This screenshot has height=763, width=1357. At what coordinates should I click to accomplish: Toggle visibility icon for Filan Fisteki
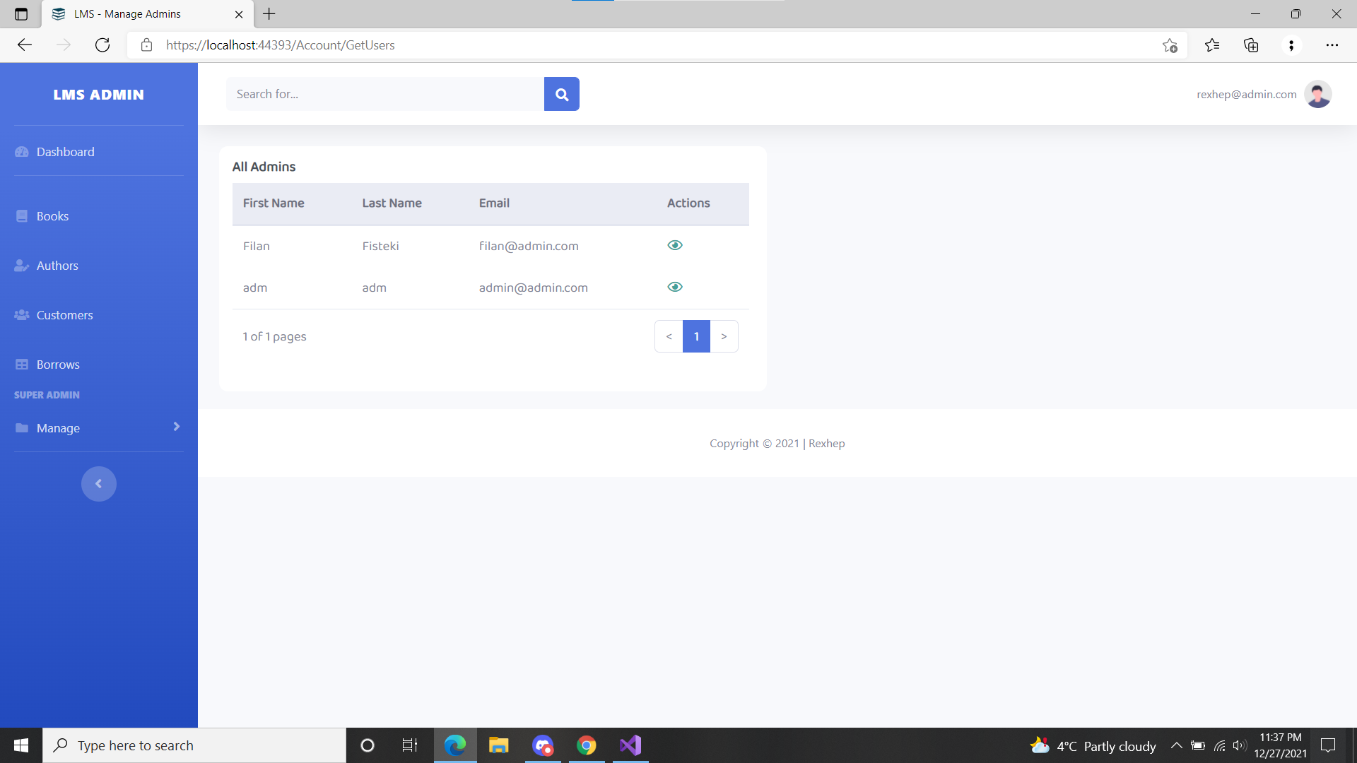pyautogui.click(x=676, y=244)
